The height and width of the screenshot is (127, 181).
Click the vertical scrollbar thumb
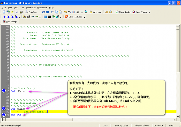pyautogui.click(x=178, y=51)
